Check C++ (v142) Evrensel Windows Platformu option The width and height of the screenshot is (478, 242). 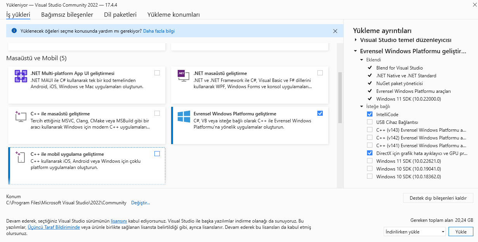[x=369, y=138]
